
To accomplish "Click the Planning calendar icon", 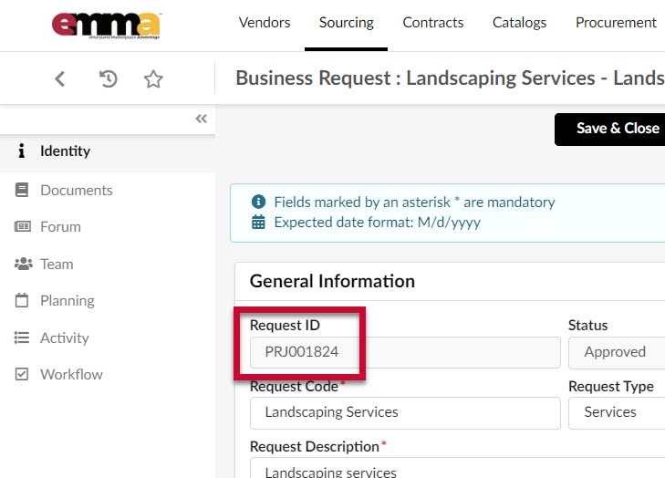I will click(x=22, y=300).
